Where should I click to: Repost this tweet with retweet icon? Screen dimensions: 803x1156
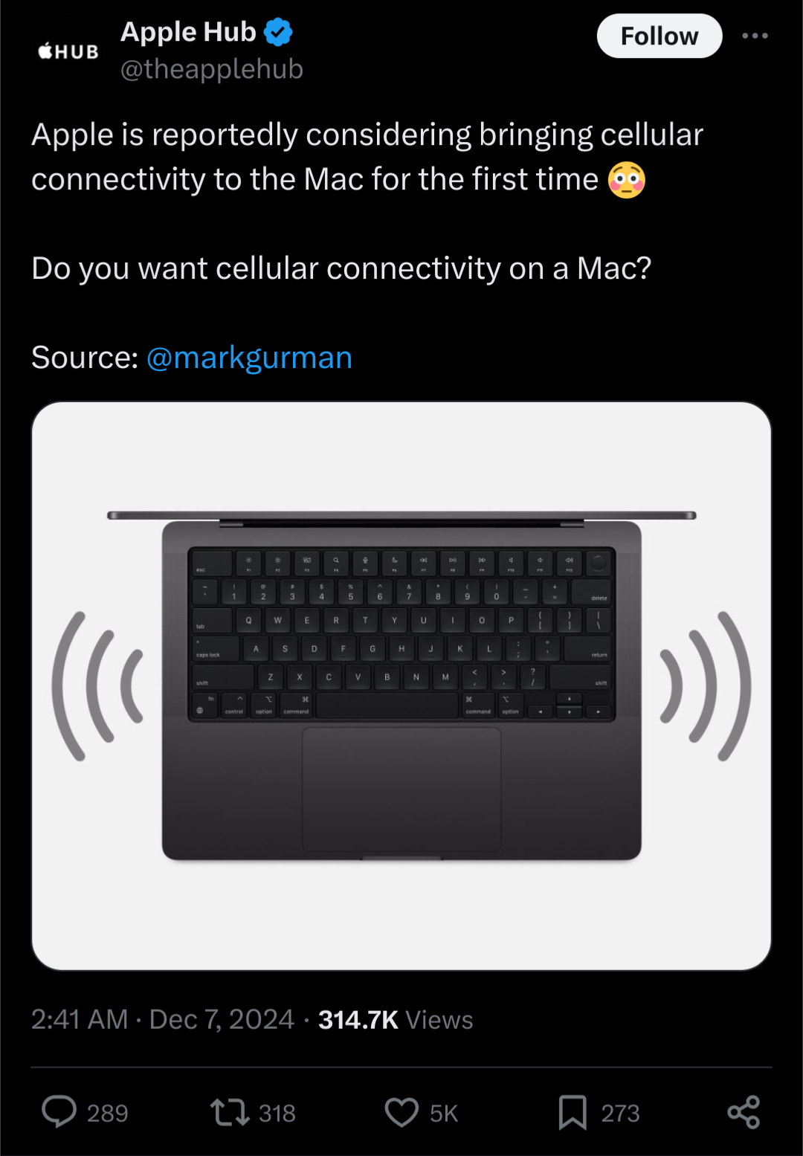[230, 1112]
